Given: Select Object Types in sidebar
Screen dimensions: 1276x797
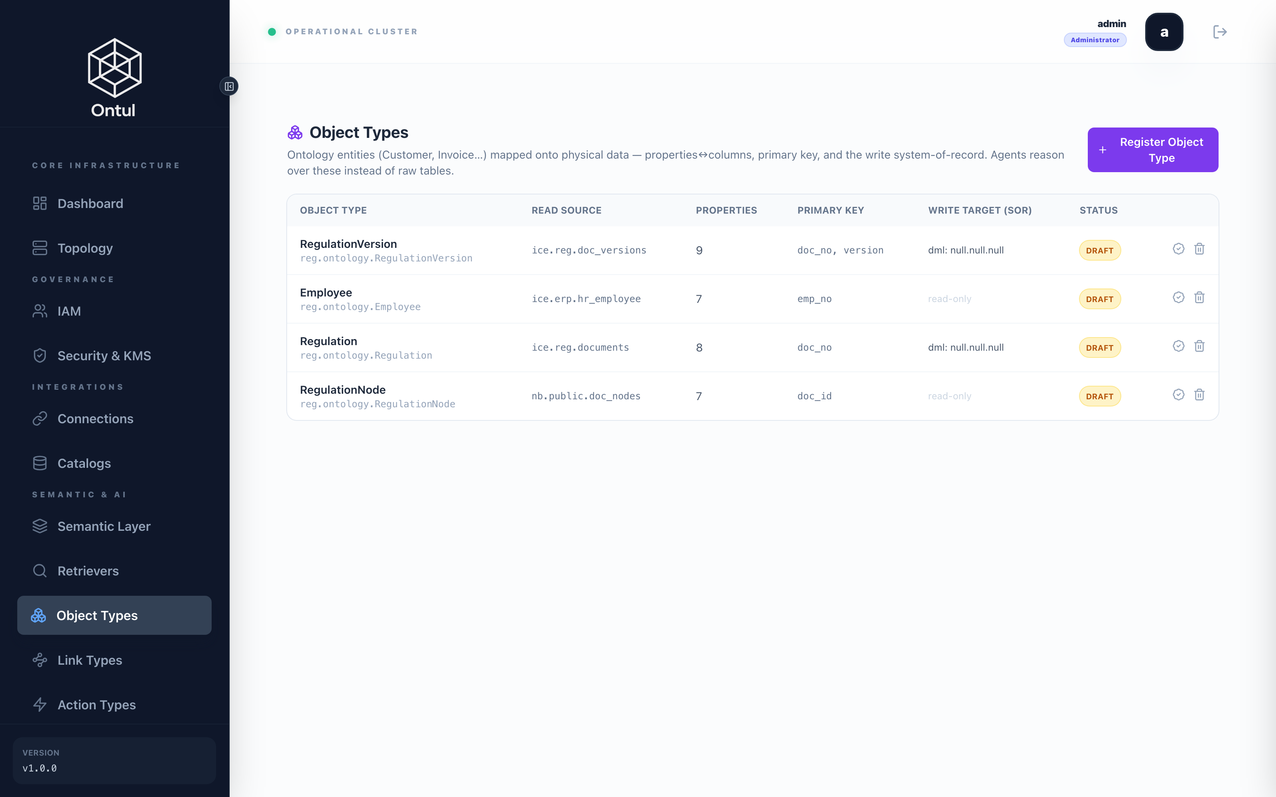Looking at the screenshot, I should pyautogui.click(x=114, y=615).
